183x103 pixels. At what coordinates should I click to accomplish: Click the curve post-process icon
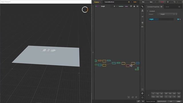[174, 97]
